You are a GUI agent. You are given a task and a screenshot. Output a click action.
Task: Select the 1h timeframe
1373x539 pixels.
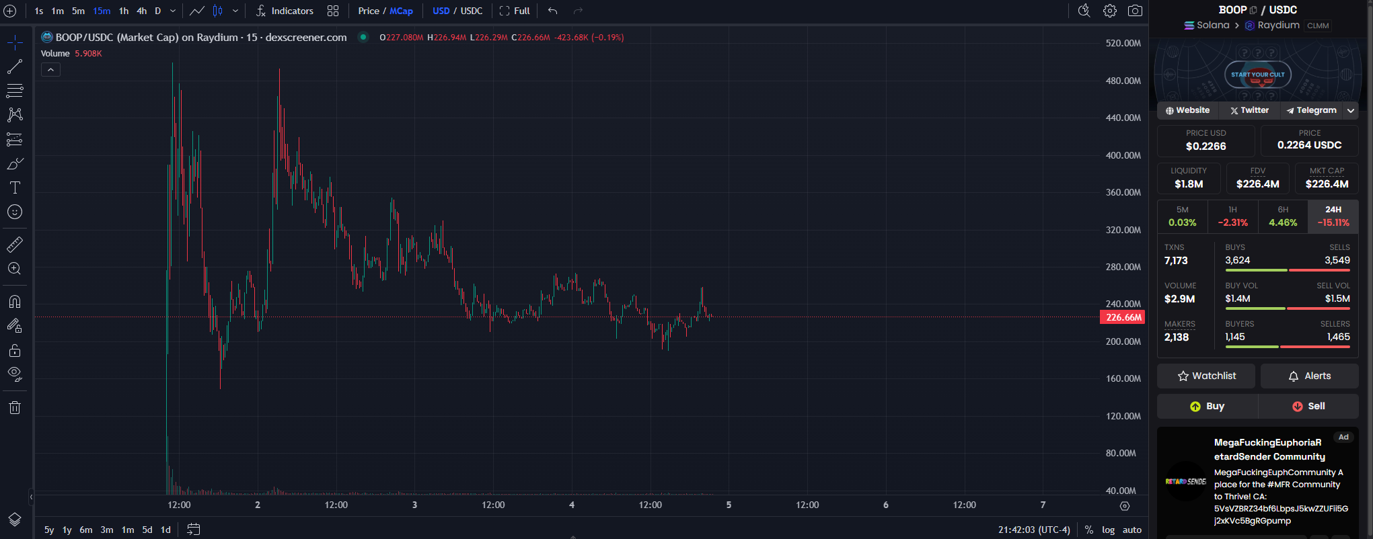pyautogui.click(x=124, y=11)
